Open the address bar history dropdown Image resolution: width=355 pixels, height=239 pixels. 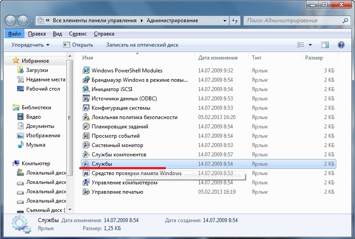225,20
